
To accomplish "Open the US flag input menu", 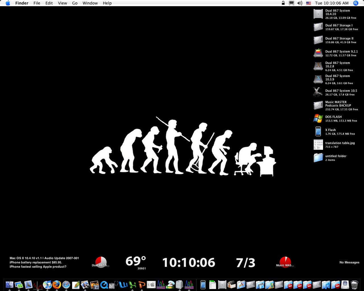I will tap(308, 3).
